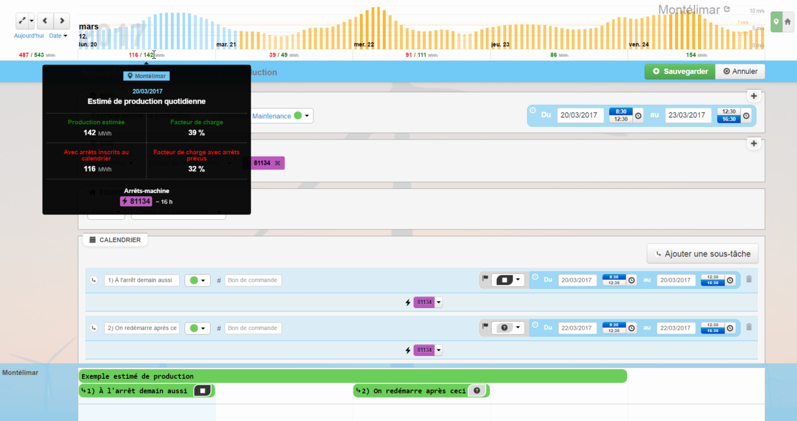Remove the purple 81134 tag with x
The width and height of the screenshot is (797, 421).
[x=277, y=163]
